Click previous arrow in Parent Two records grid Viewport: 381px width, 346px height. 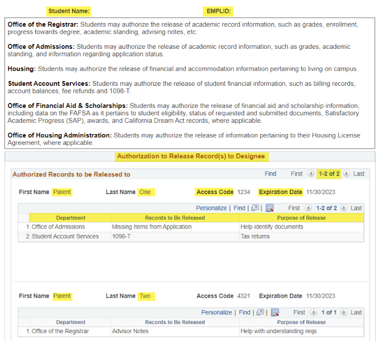click(314, 312)
